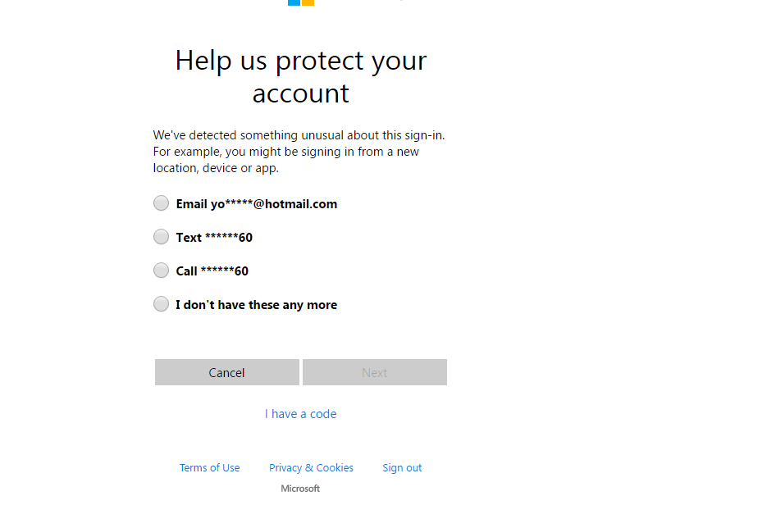Open the Privacy & Cookies link
The image size is (776, 505).
tap(311, 467)
